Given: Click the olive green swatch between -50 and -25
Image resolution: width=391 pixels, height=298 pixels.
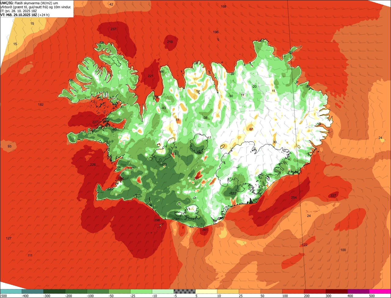Looking at the screenshot, I should [119, 291].
